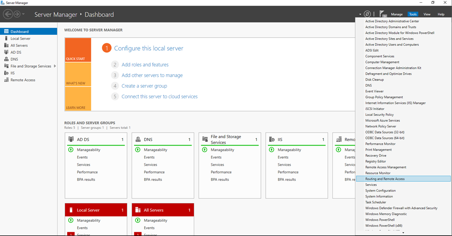Select Remote Access in sidebar
Viewport: 452px width, 236px height.
click(x=29, y=80)
